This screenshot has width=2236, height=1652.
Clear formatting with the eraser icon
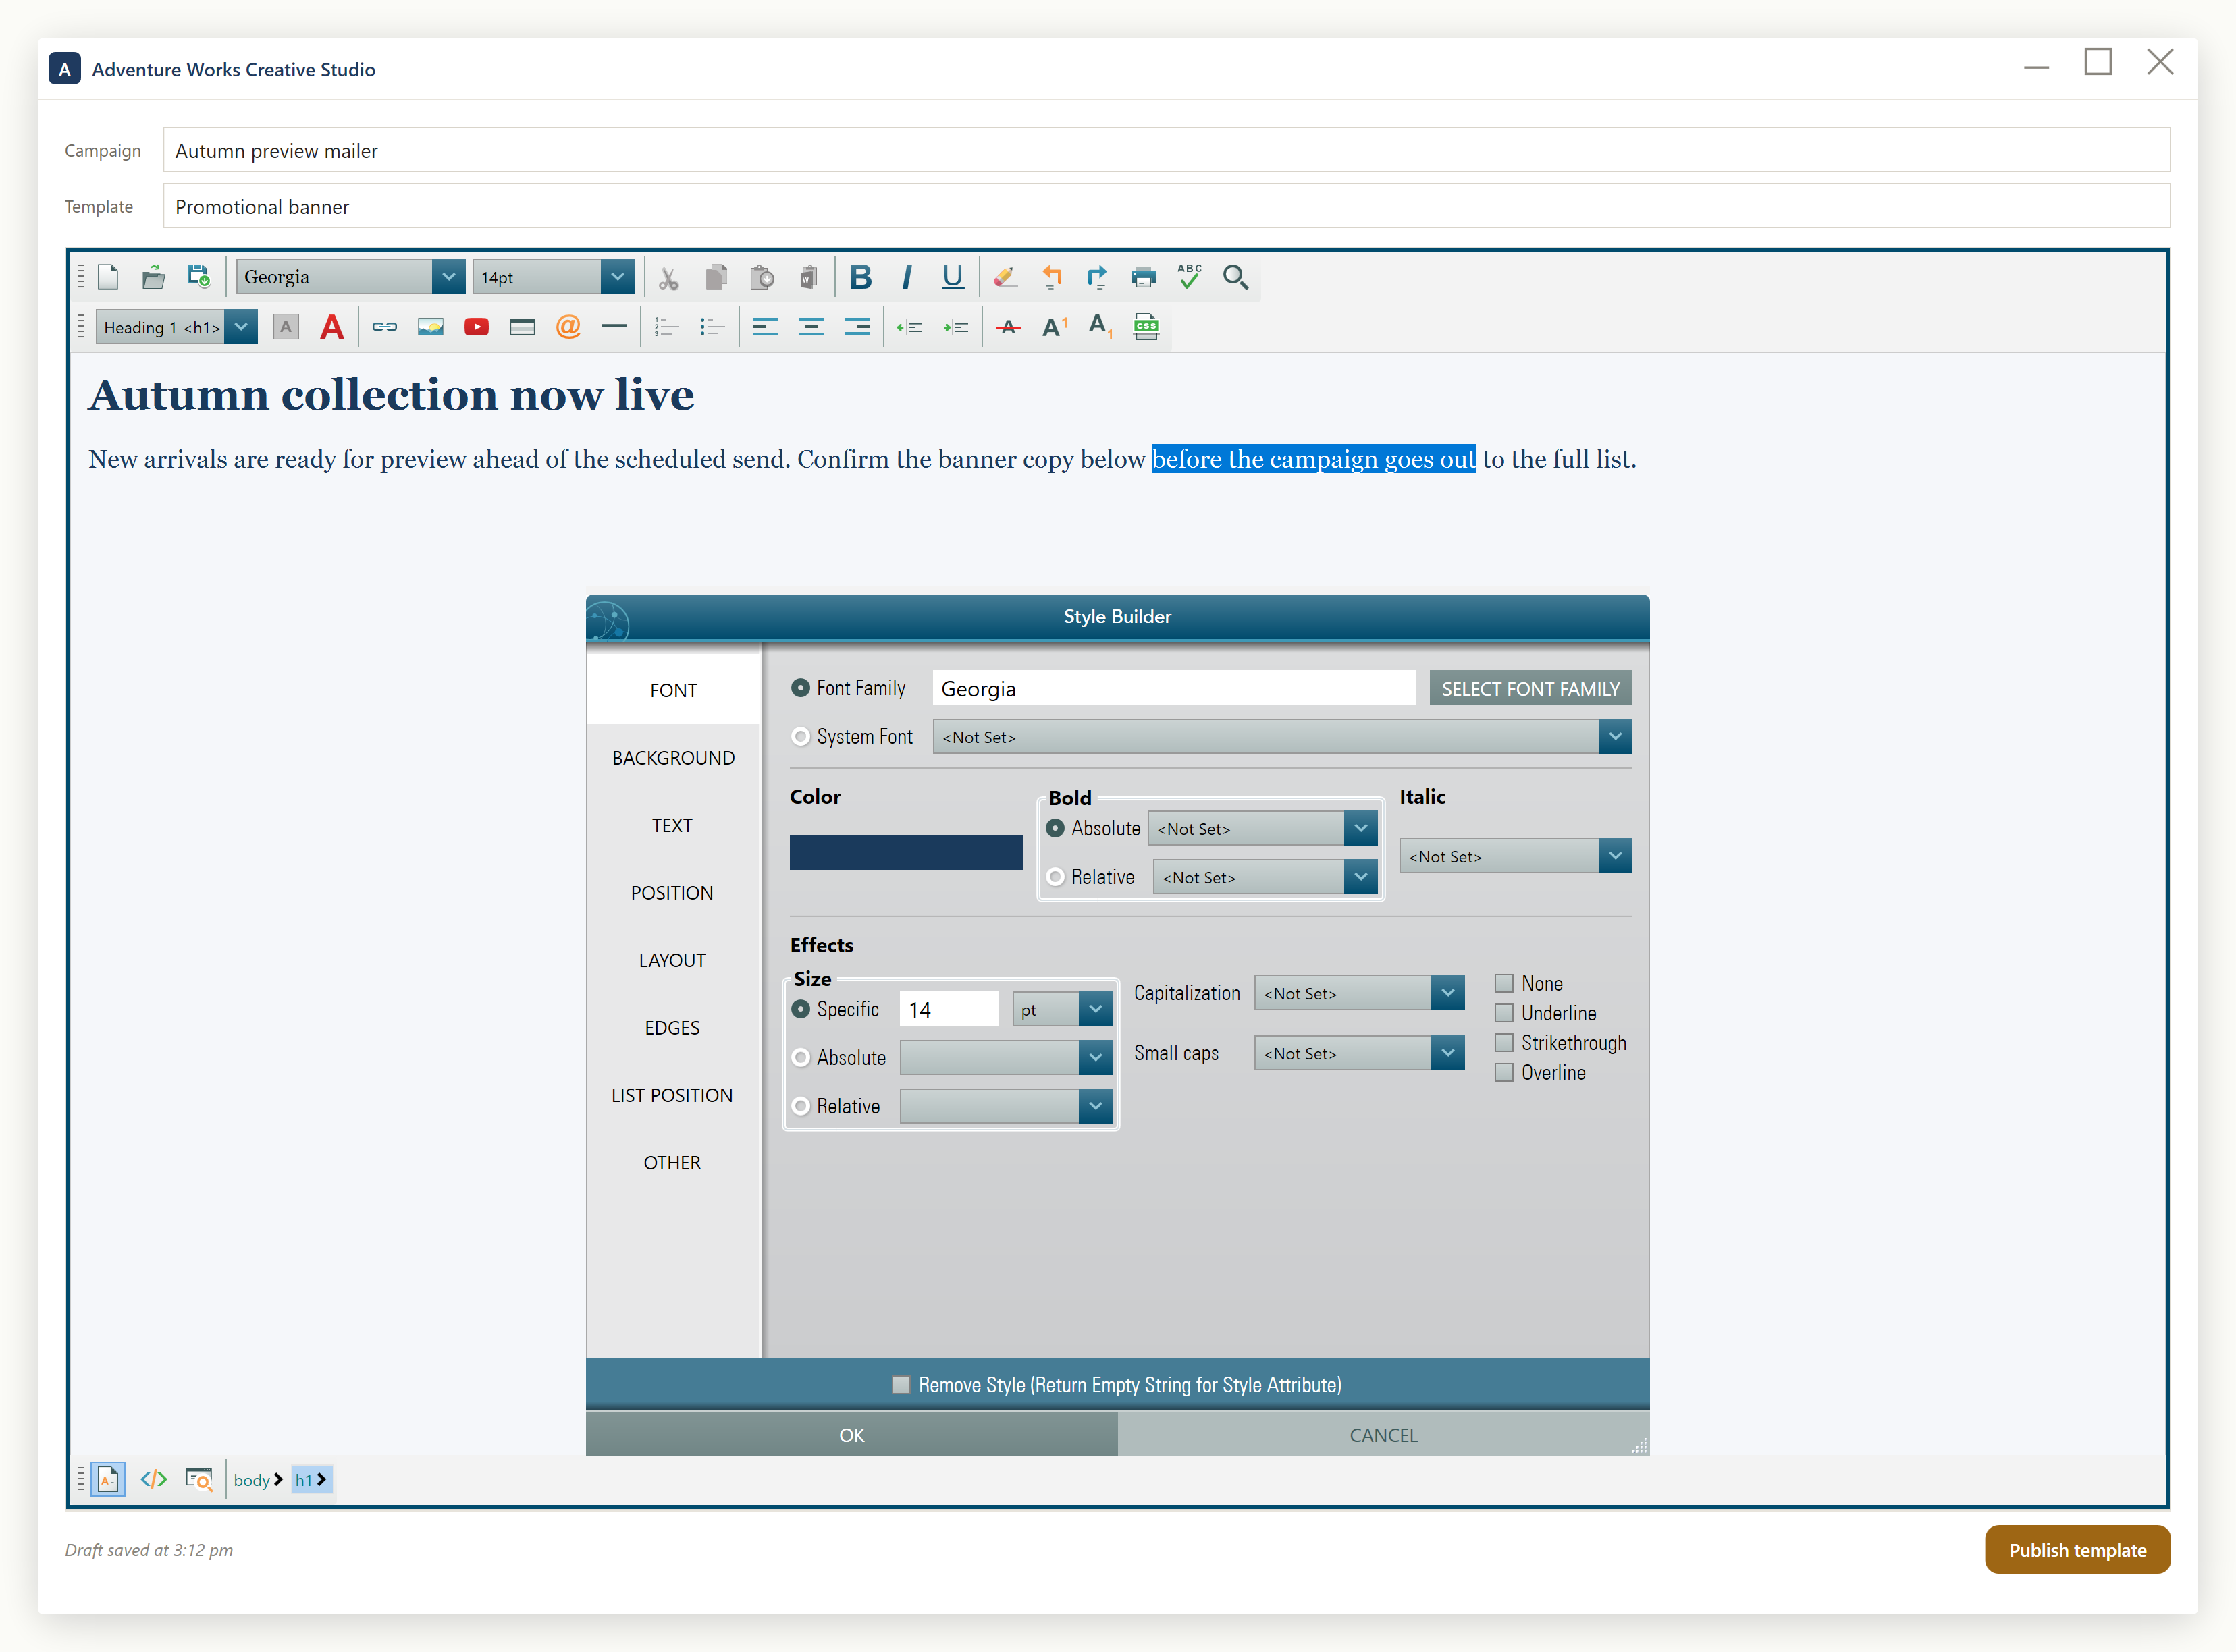tap(1005, 277)
